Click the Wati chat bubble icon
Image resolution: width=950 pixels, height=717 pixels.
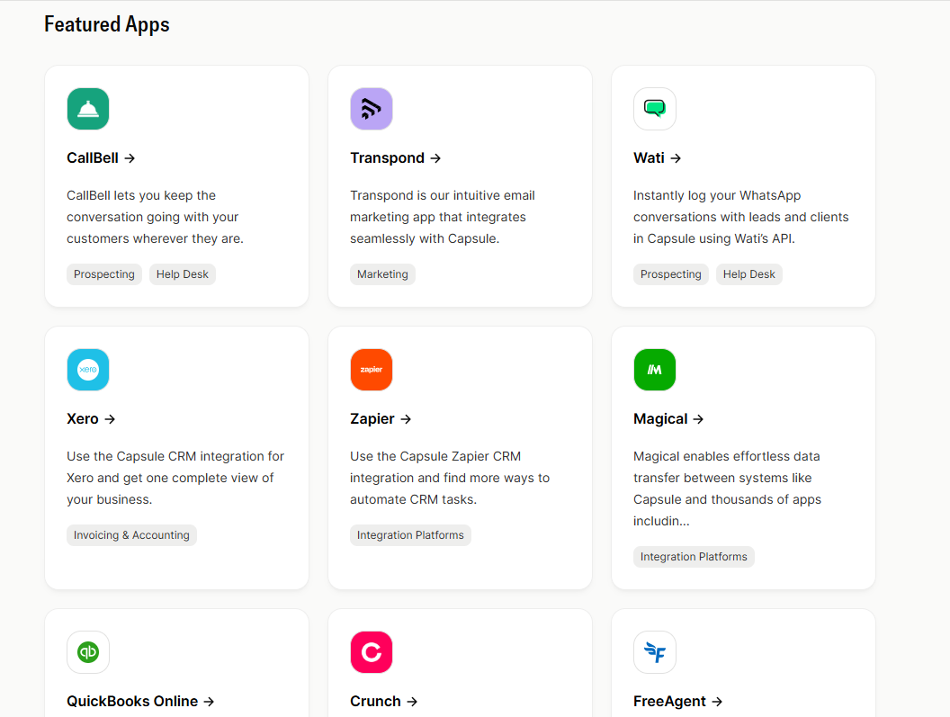(x=655, y=109)
